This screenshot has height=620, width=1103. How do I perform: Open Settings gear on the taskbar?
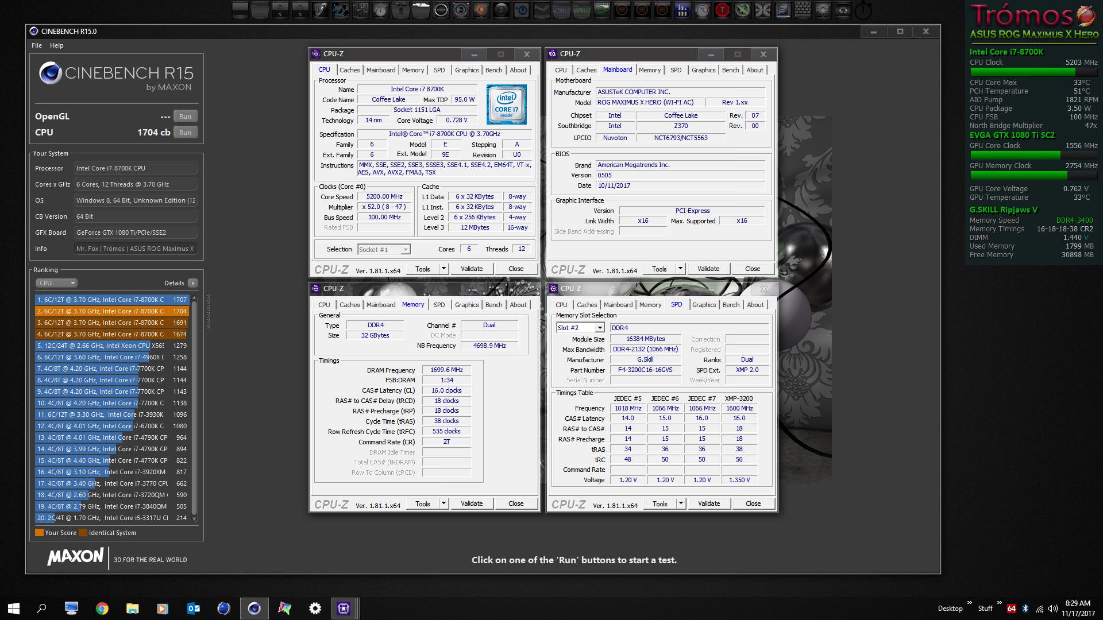click(315, 609)
